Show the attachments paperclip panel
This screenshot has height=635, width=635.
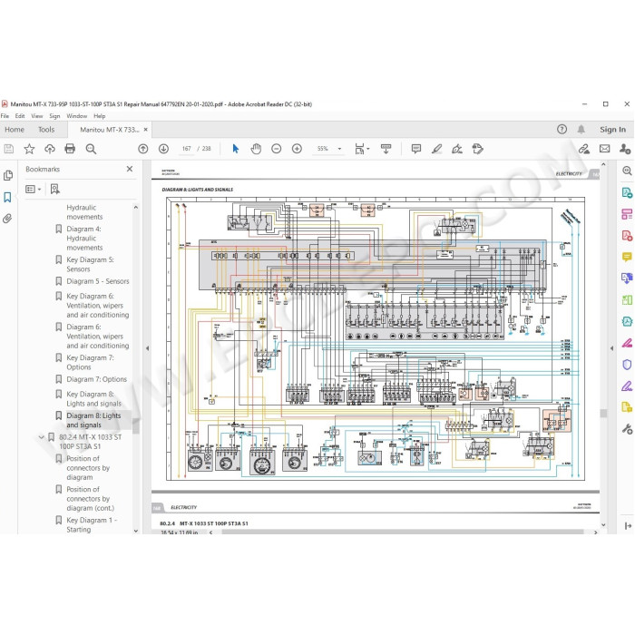pyautogui.click(x=7, y=220)
